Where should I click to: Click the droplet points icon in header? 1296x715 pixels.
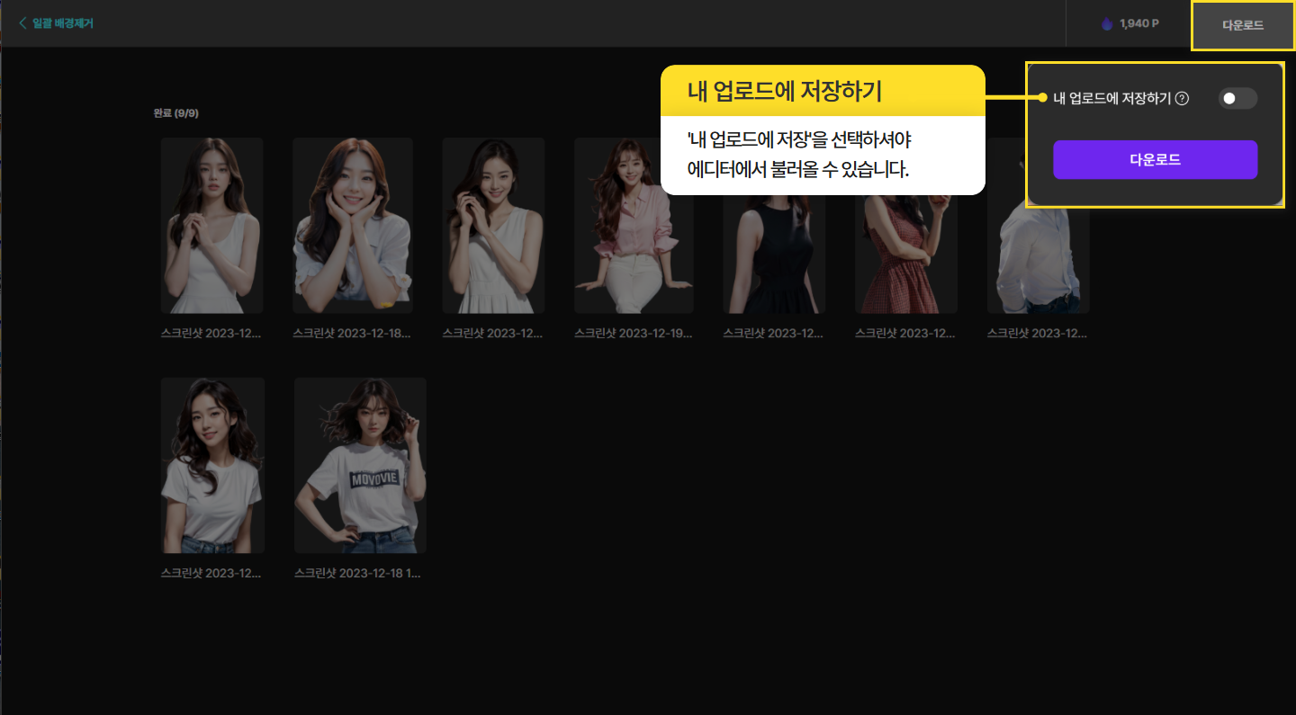tap(1107, 24)
